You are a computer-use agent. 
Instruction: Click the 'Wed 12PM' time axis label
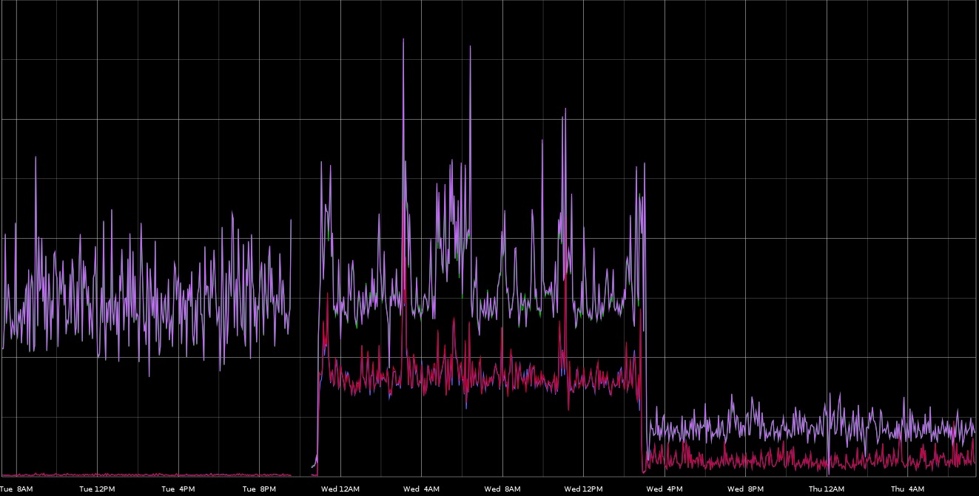point(583,489)
